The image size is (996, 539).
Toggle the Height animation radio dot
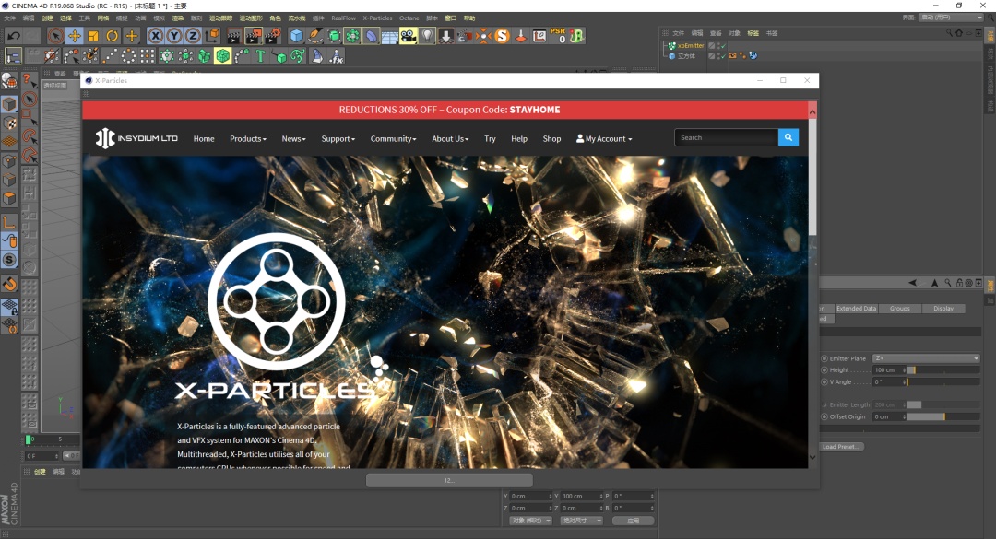(824, 370)
